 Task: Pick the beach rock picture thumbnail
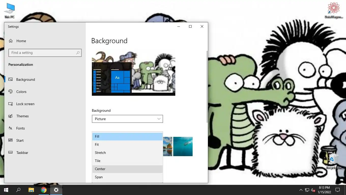pyautogui.click(x=168, y=147)
